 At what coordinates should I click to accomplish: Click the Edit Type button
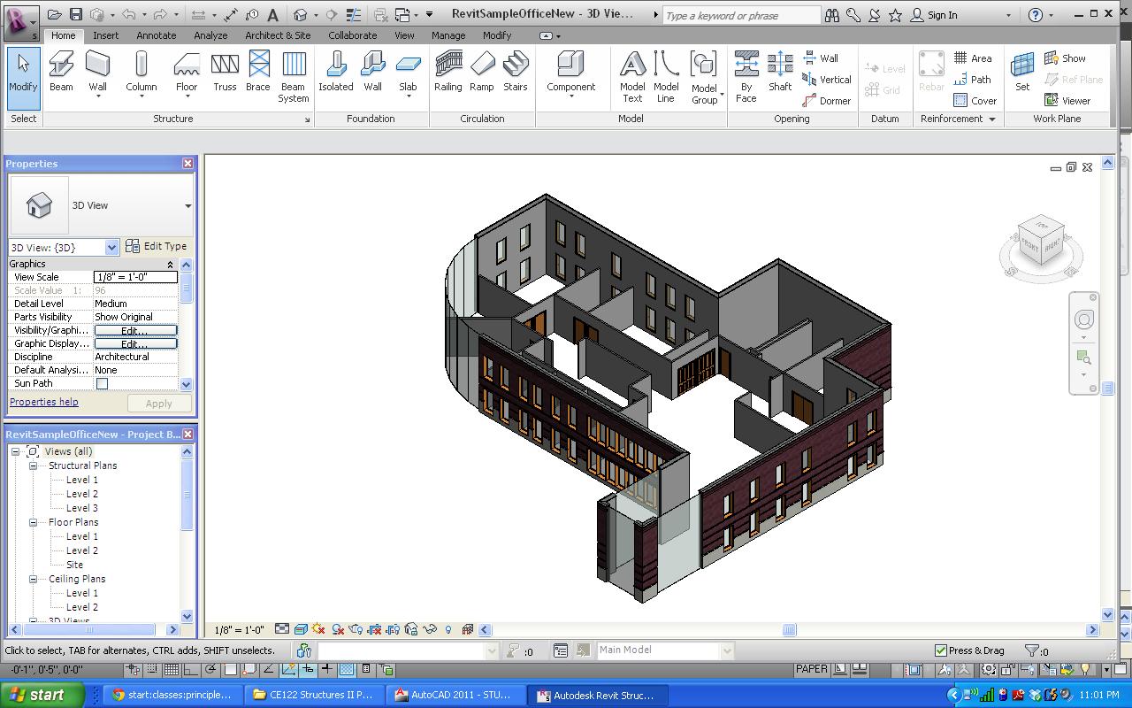click(x=157, y=246)
